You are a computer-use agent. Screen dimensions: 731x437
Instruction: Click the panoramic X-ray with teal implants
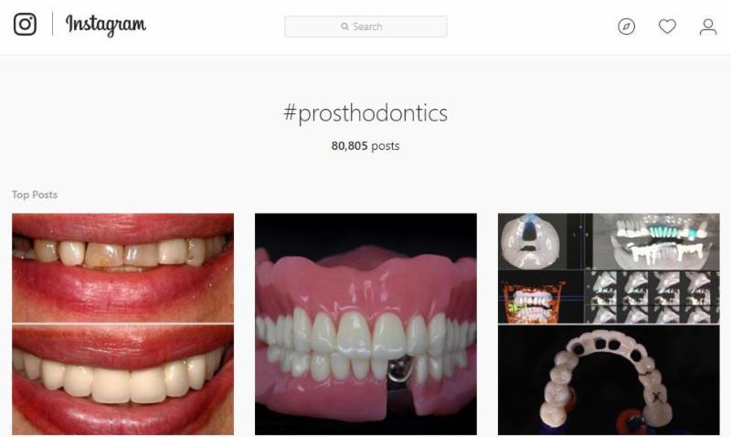(x=656, y=241)
